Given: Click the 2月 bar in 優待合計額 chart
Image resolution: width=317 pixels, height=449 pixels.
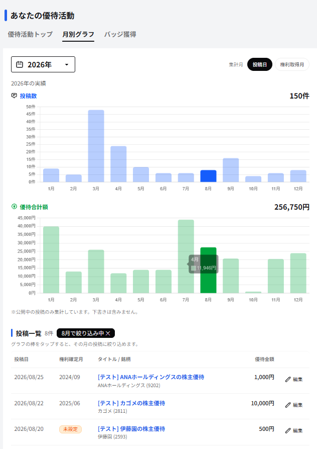Looking at the screenshot, I should 74,283.
